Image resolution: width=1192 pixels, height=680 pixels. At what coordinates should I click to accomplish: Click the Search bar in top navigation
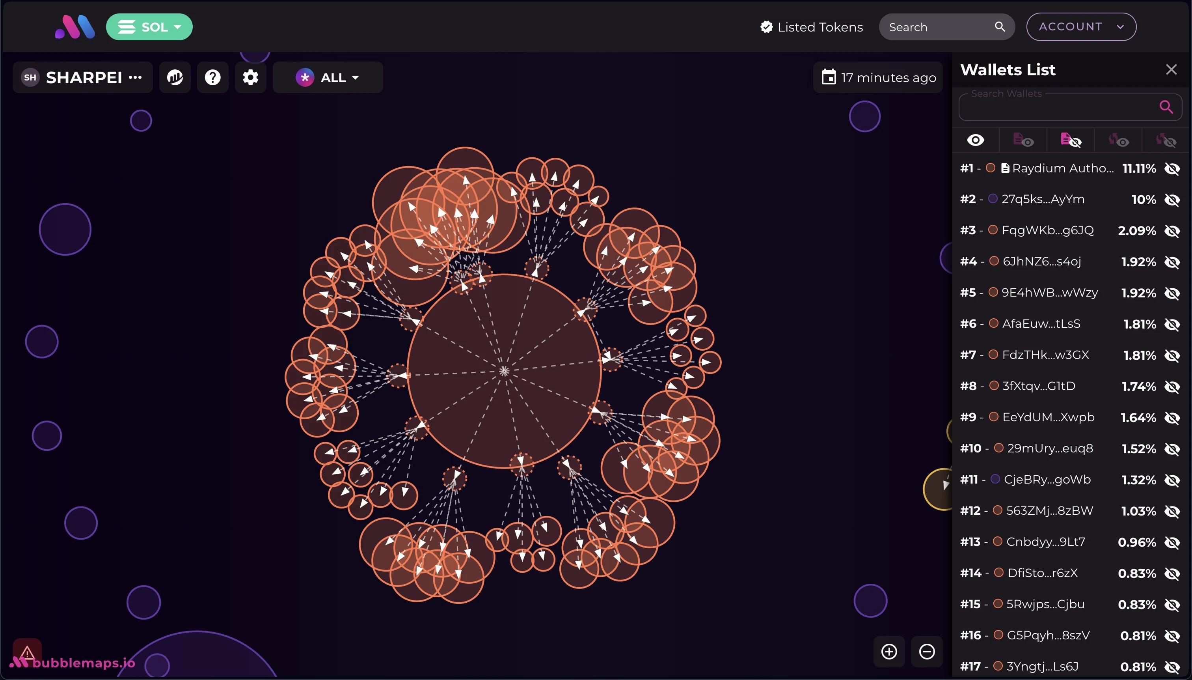click(946, 26)
